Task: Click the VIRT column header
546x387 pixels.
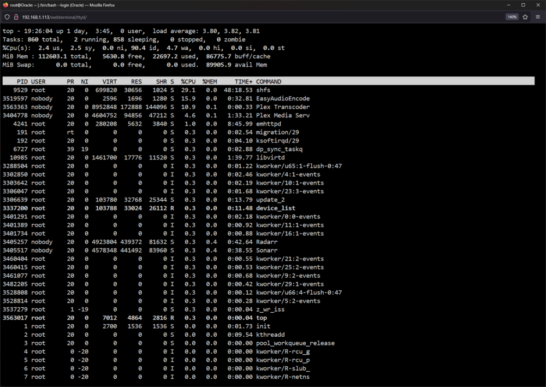Action: click(x=110, y=82)
